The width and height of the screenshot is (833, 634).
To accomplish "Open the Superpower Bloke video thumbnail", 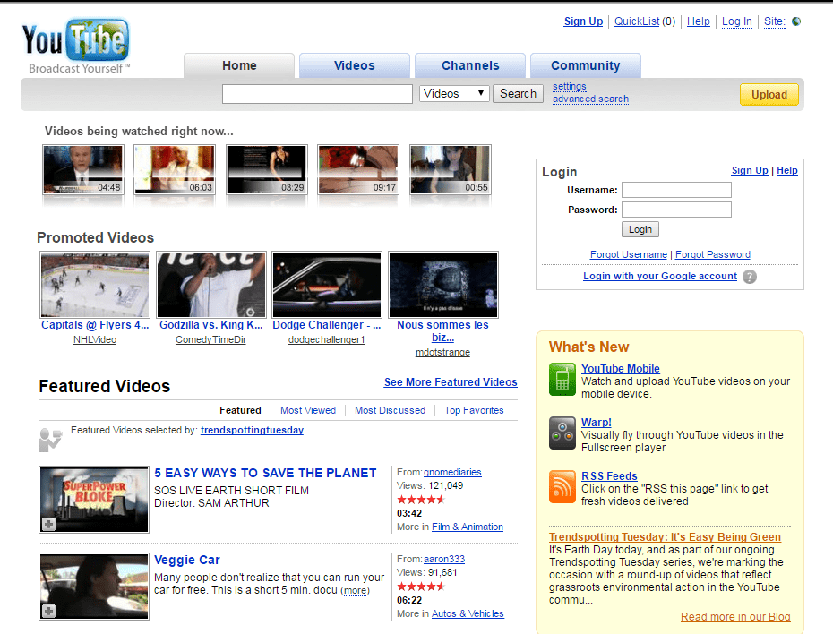I will (94, 500).
